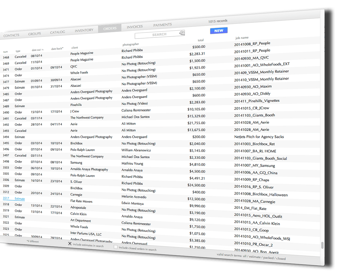Click the job name column header
Screen dimensions: 344x275
242,38
